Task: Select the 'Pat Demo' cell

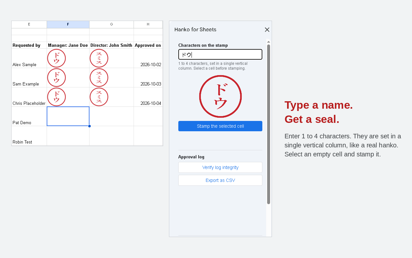Action: point(29,116)
